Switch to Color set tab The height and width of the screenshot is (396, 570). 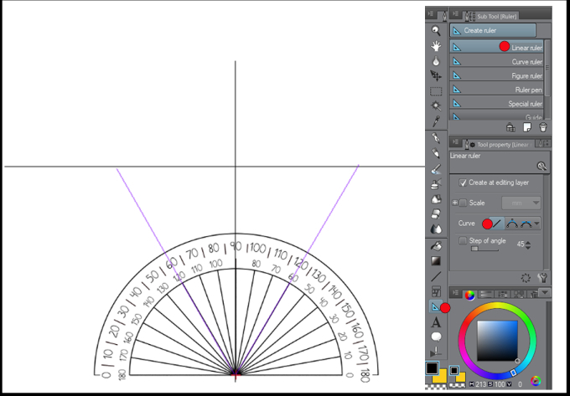[502, 295]
